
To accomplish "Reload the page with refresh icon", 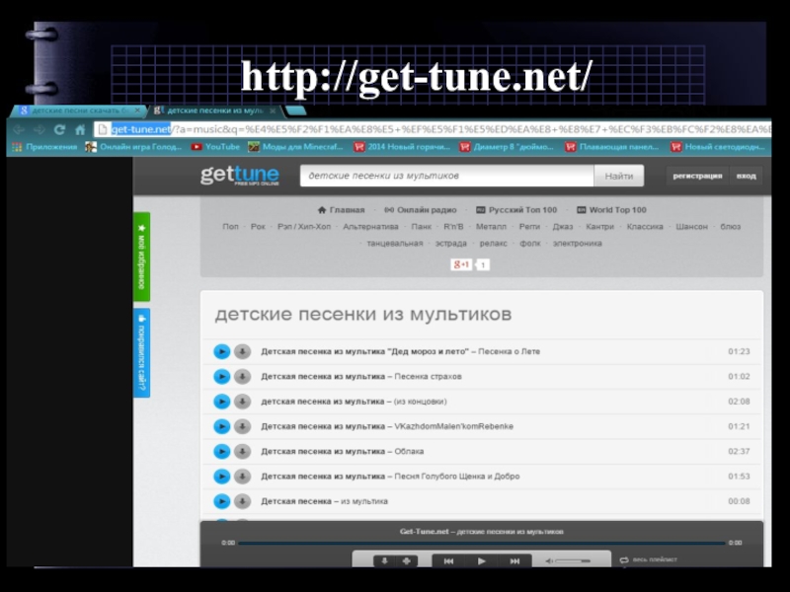I will tap(59, 130).
